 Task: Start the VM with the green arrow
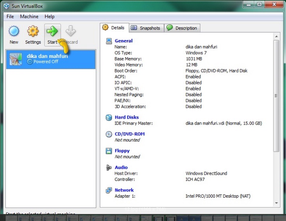pos(52,31)
